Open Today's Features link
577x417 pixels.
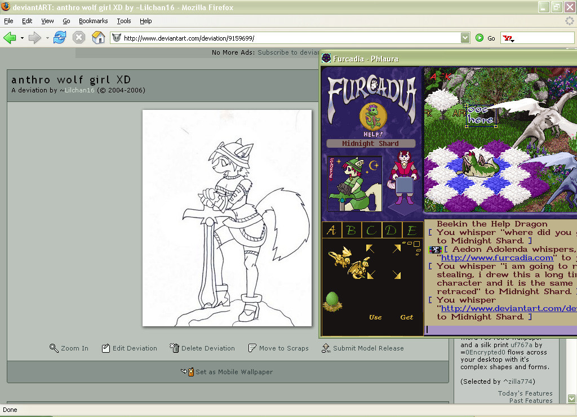tap(525, 393)
